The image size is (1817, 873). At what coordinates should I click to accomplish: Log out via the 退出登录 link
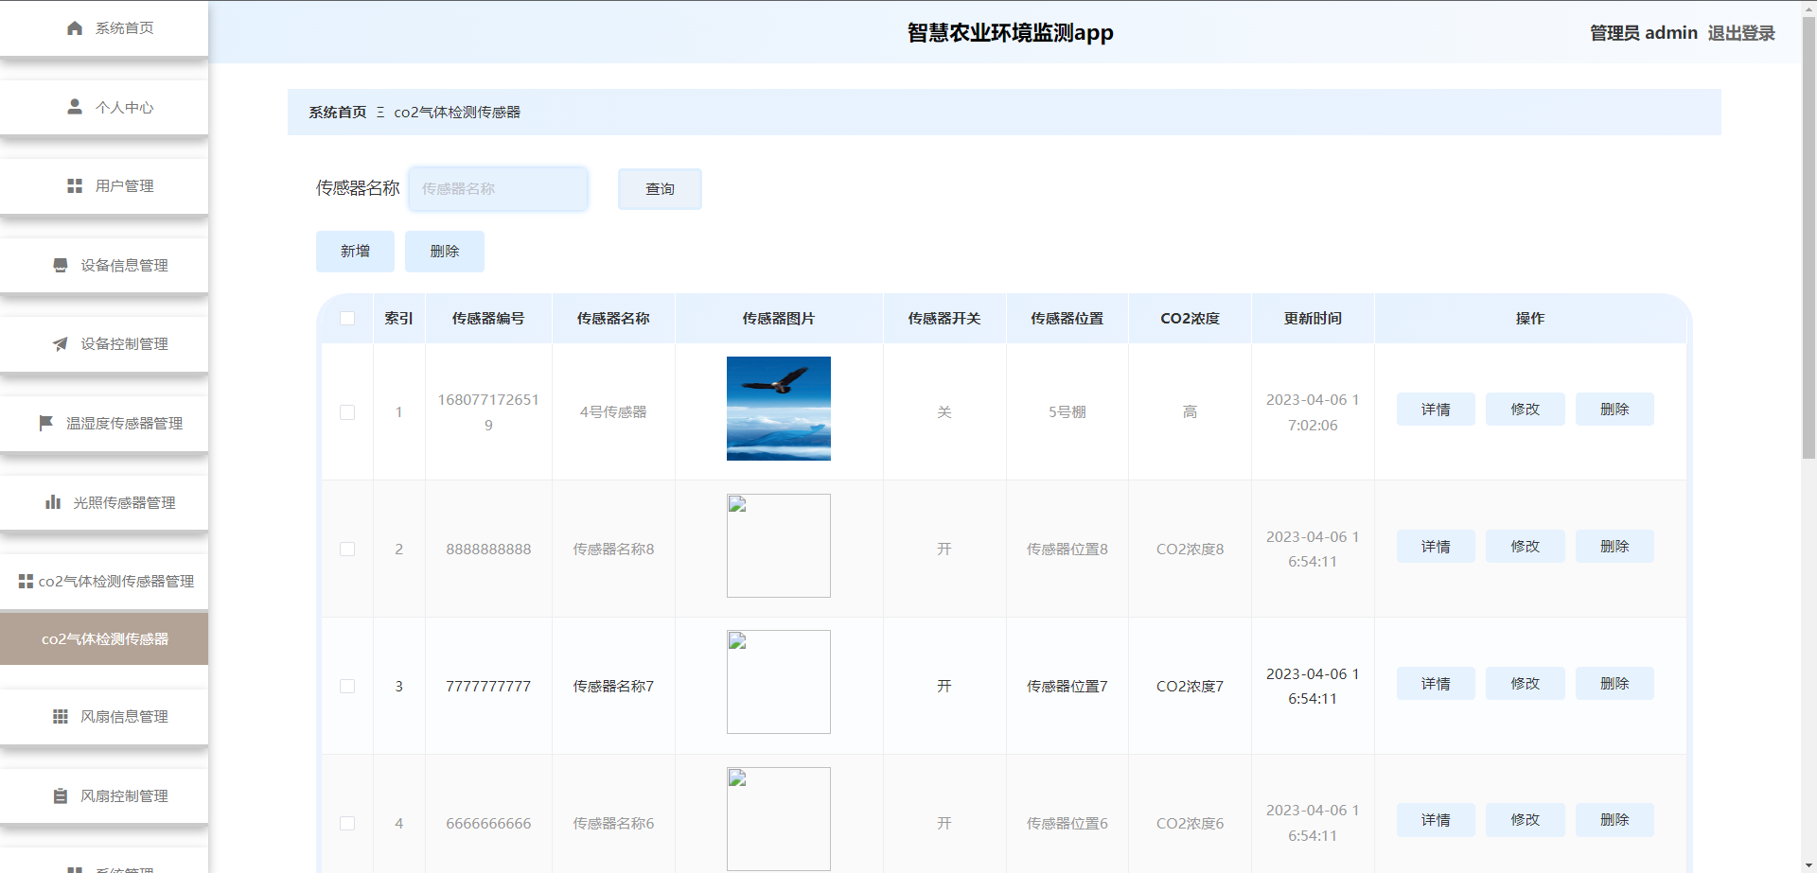click(x=1742, y=32)
